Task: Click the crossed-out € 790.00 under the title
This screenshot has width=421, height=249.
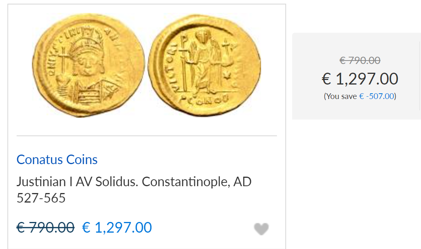Action: pyautogui.click(x=45, y=228)
